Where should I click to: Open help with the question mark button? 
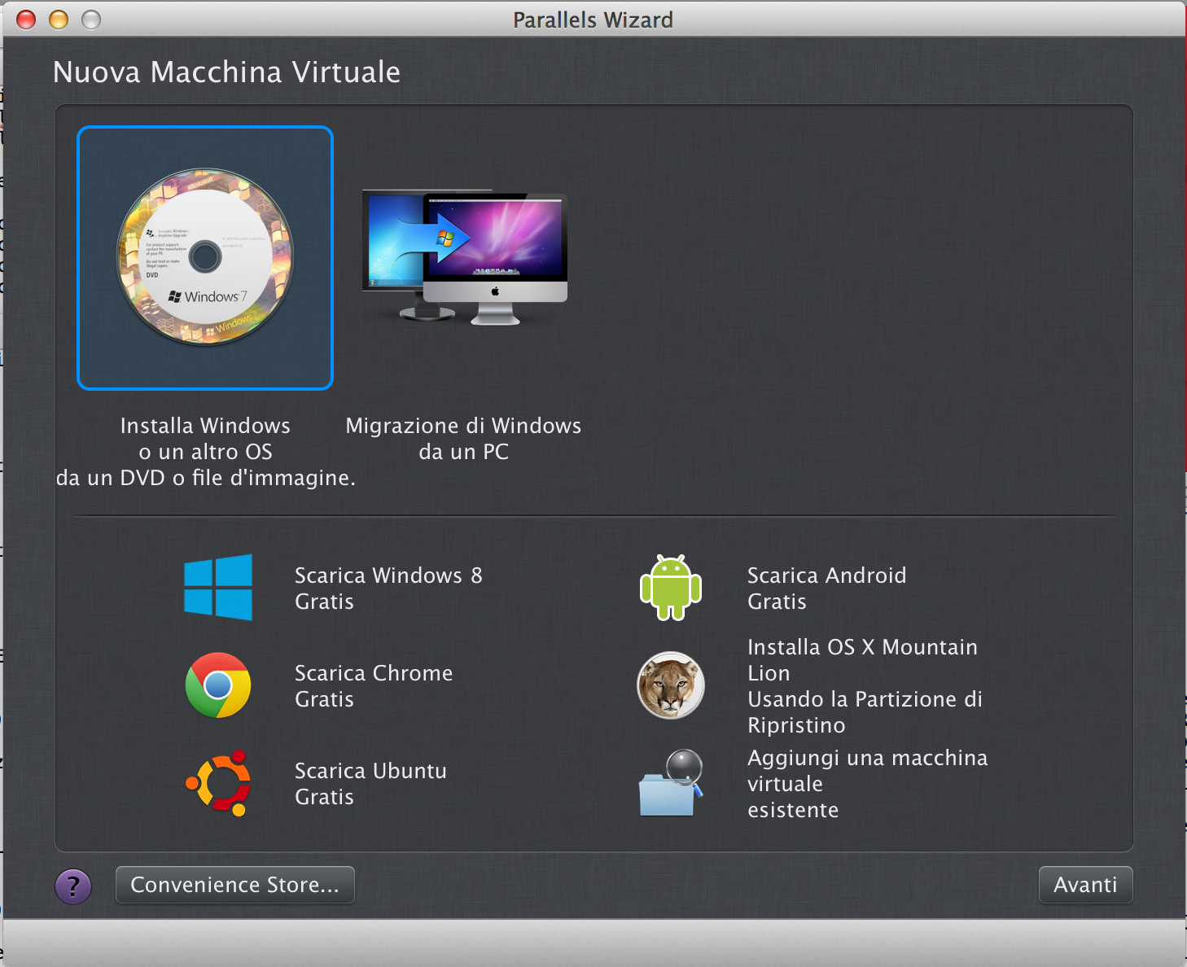pyautogui.click(x=73, y=886)
